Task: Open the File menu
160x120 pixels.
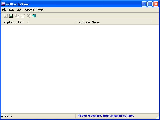Action: pos(4,10)
